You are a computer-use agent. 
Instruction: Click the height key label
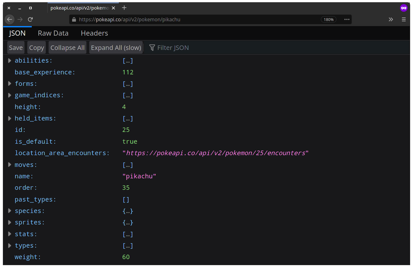pos(28,107)
